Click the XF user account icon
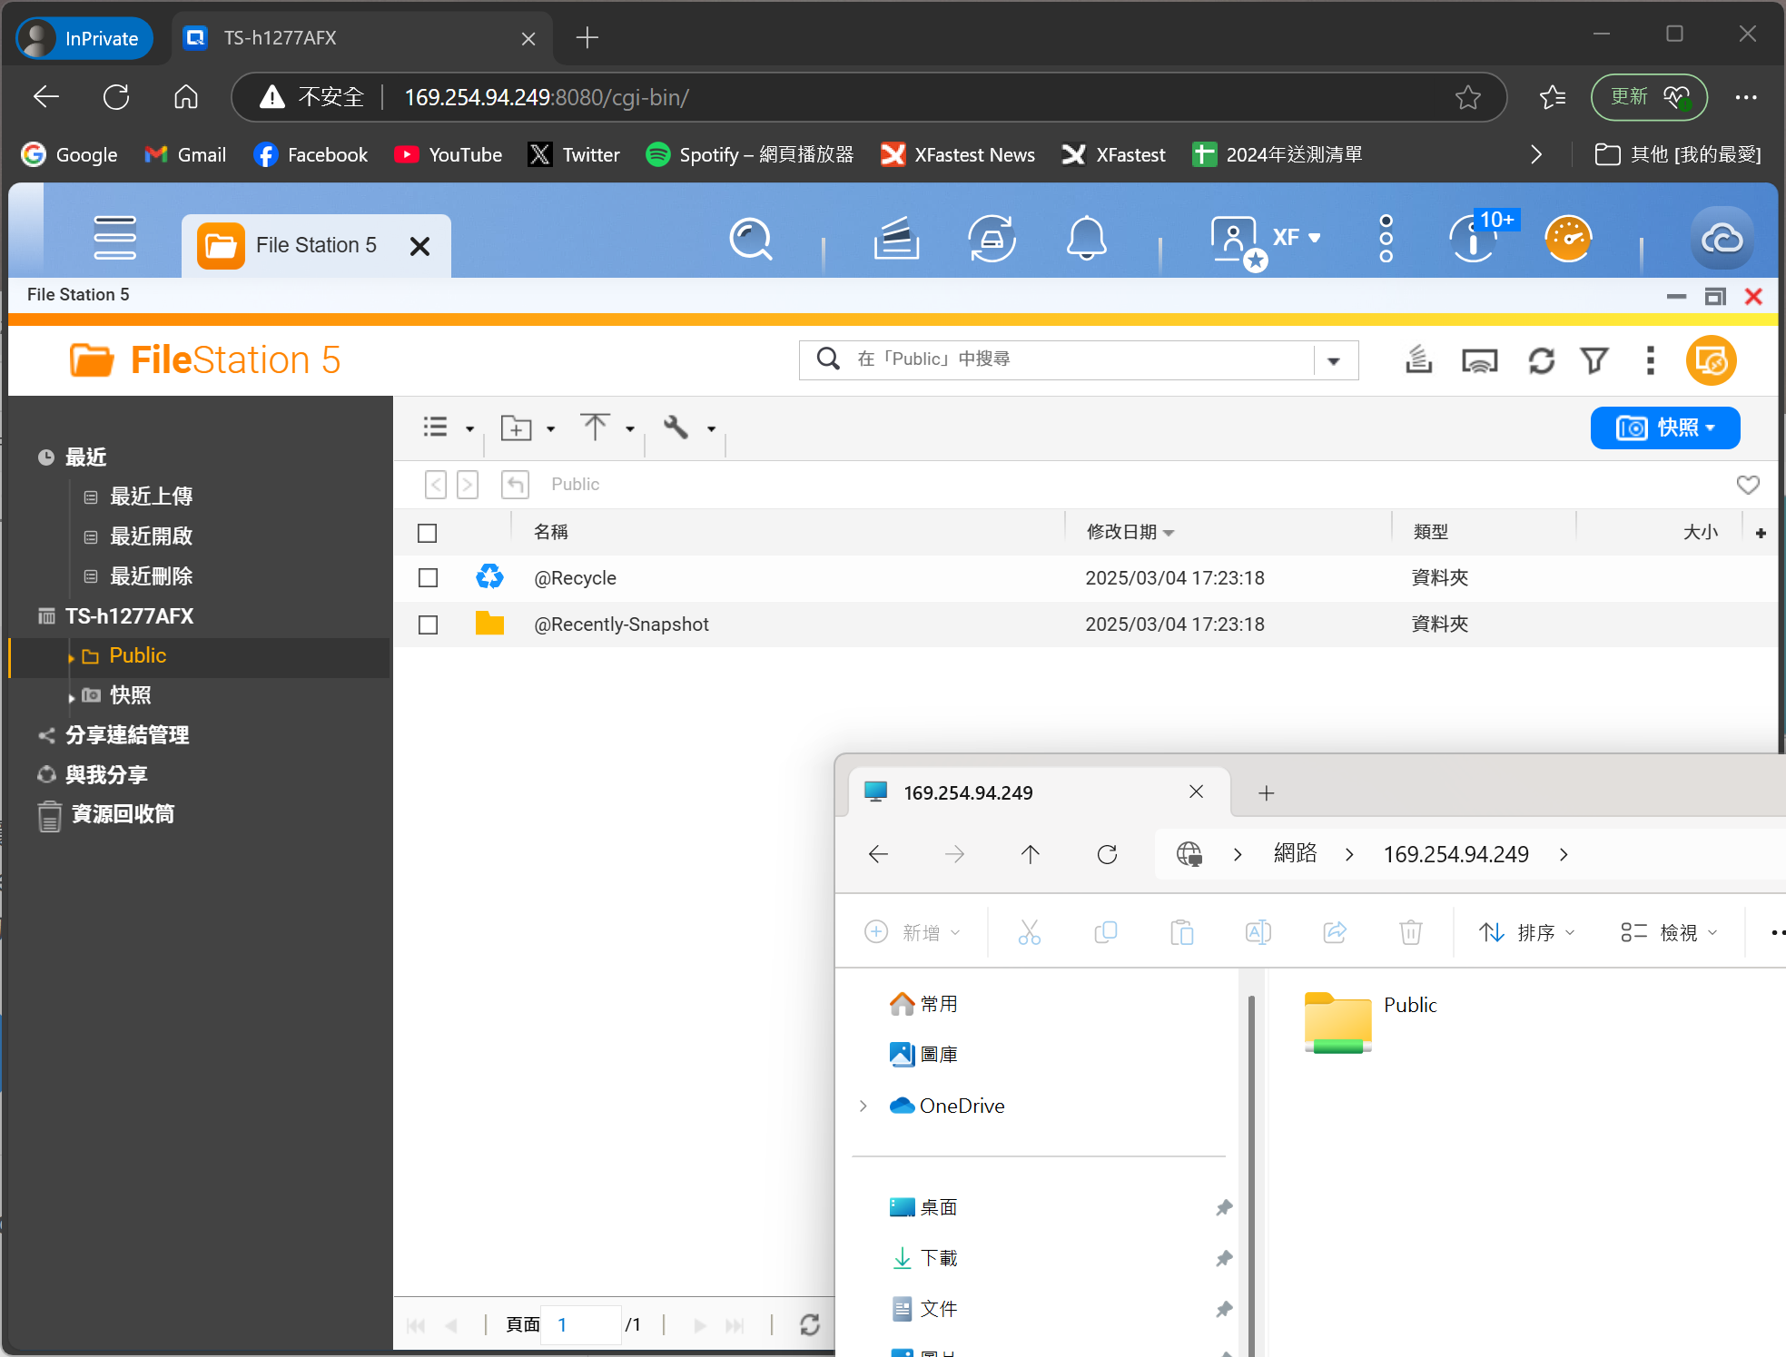The width and height of the screenshot is (1786, 1357). [x=1235, y=241]
